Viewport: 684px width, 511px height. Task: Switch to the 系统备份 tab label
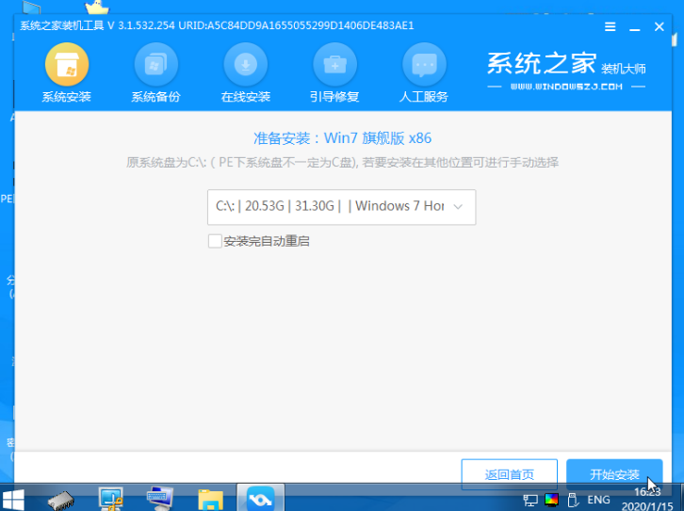[x=156, y=97]
